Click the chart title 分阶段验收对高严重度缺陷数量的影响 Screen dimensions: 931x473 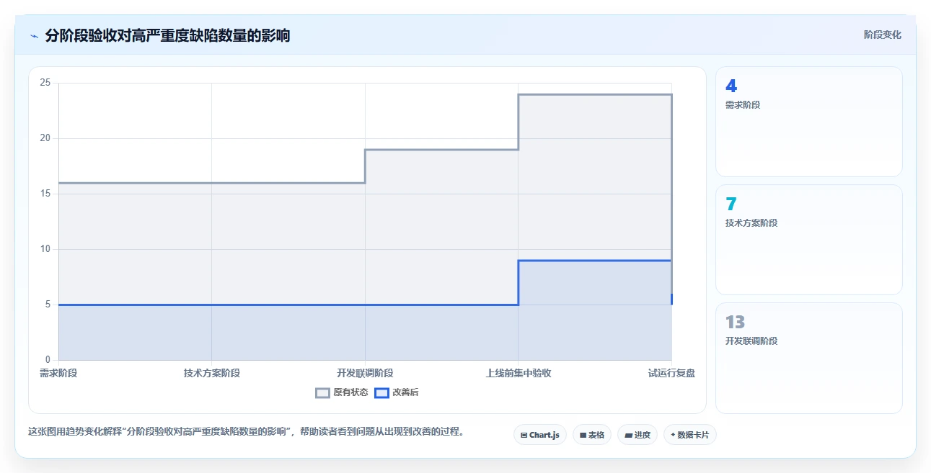pos(167,35)
